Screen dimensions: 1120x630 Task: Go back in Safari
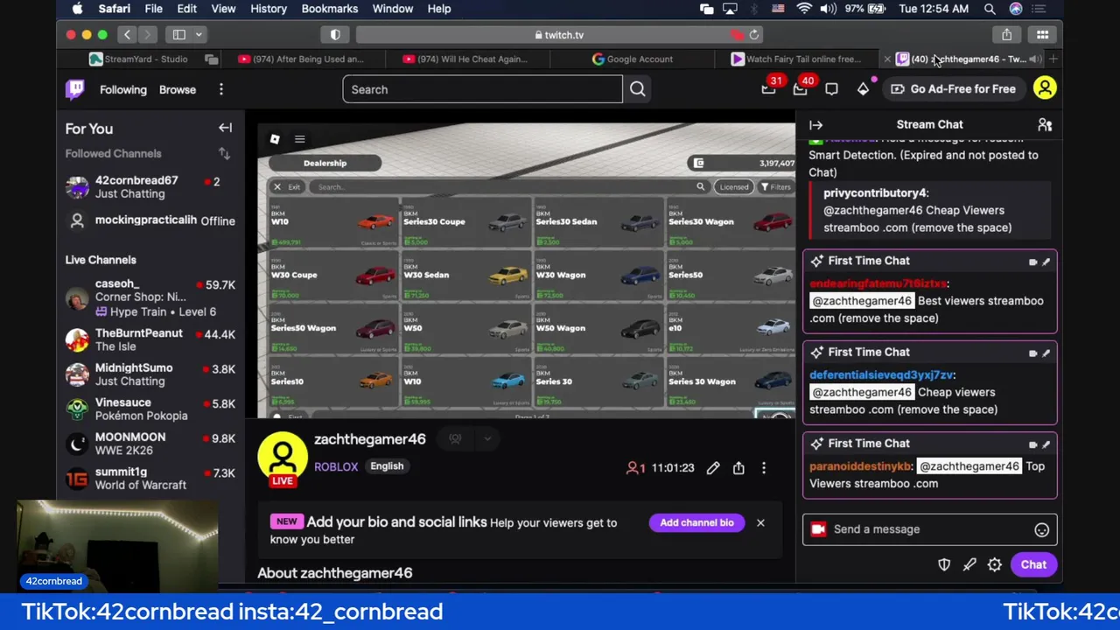coord(128,35)
